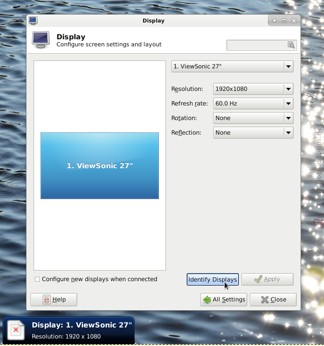Click 'Resolution: 1920 x 1080' popup text
Screen dimensions: 324x346
click(x=66, y=336)
